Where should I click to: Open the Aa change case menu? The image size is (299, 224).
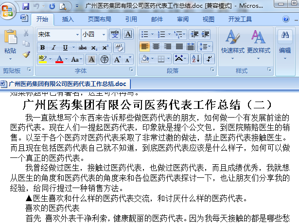[76, 59]
